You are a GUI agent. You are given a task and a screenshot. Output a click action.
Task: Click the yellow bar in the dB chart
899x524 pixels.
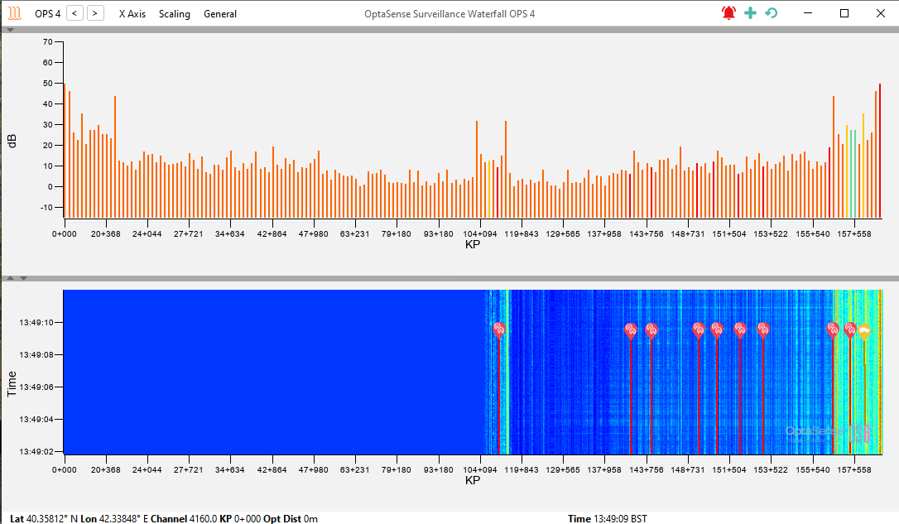pos(863,166)
